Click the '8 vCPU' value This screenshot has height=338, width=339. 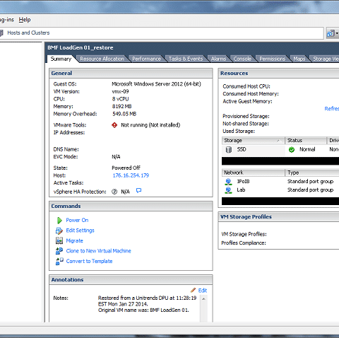[120, 99]
